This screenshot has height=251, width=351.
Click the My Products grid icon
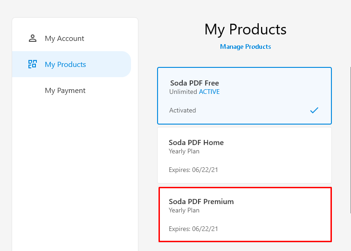coord(33,64)
